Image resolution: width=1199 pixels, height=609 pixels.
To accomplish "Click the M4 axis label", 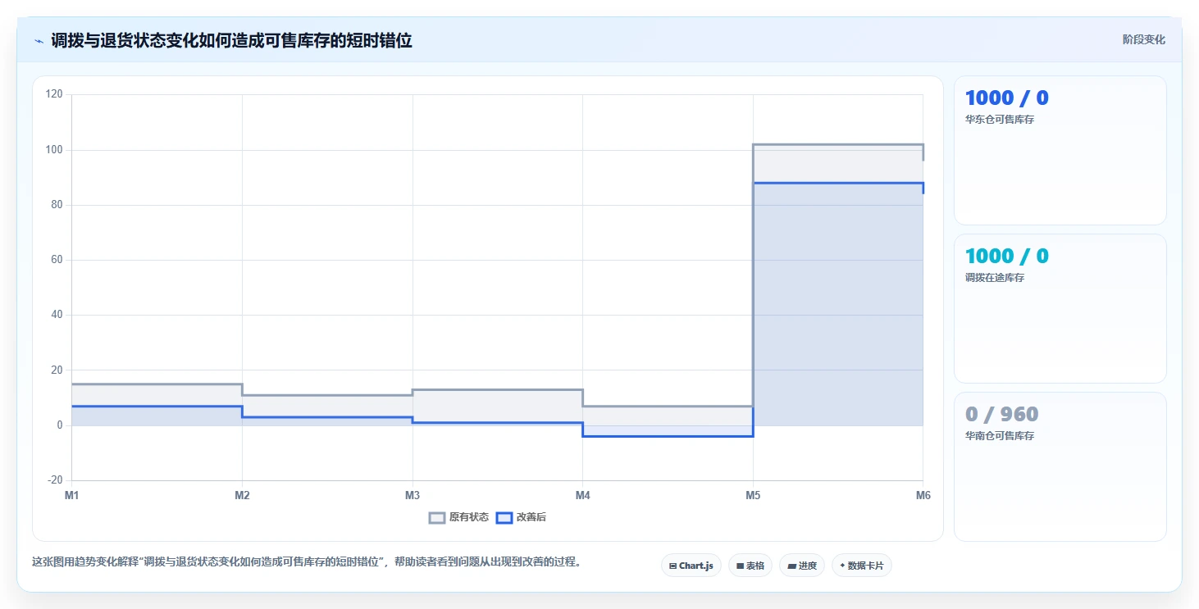I will tap(582, 495).
